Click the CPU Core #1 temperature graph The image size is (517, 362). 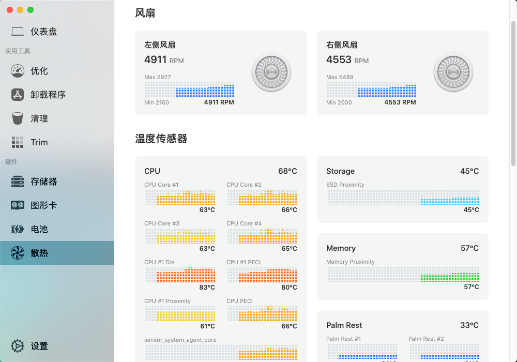coord(180,197)
